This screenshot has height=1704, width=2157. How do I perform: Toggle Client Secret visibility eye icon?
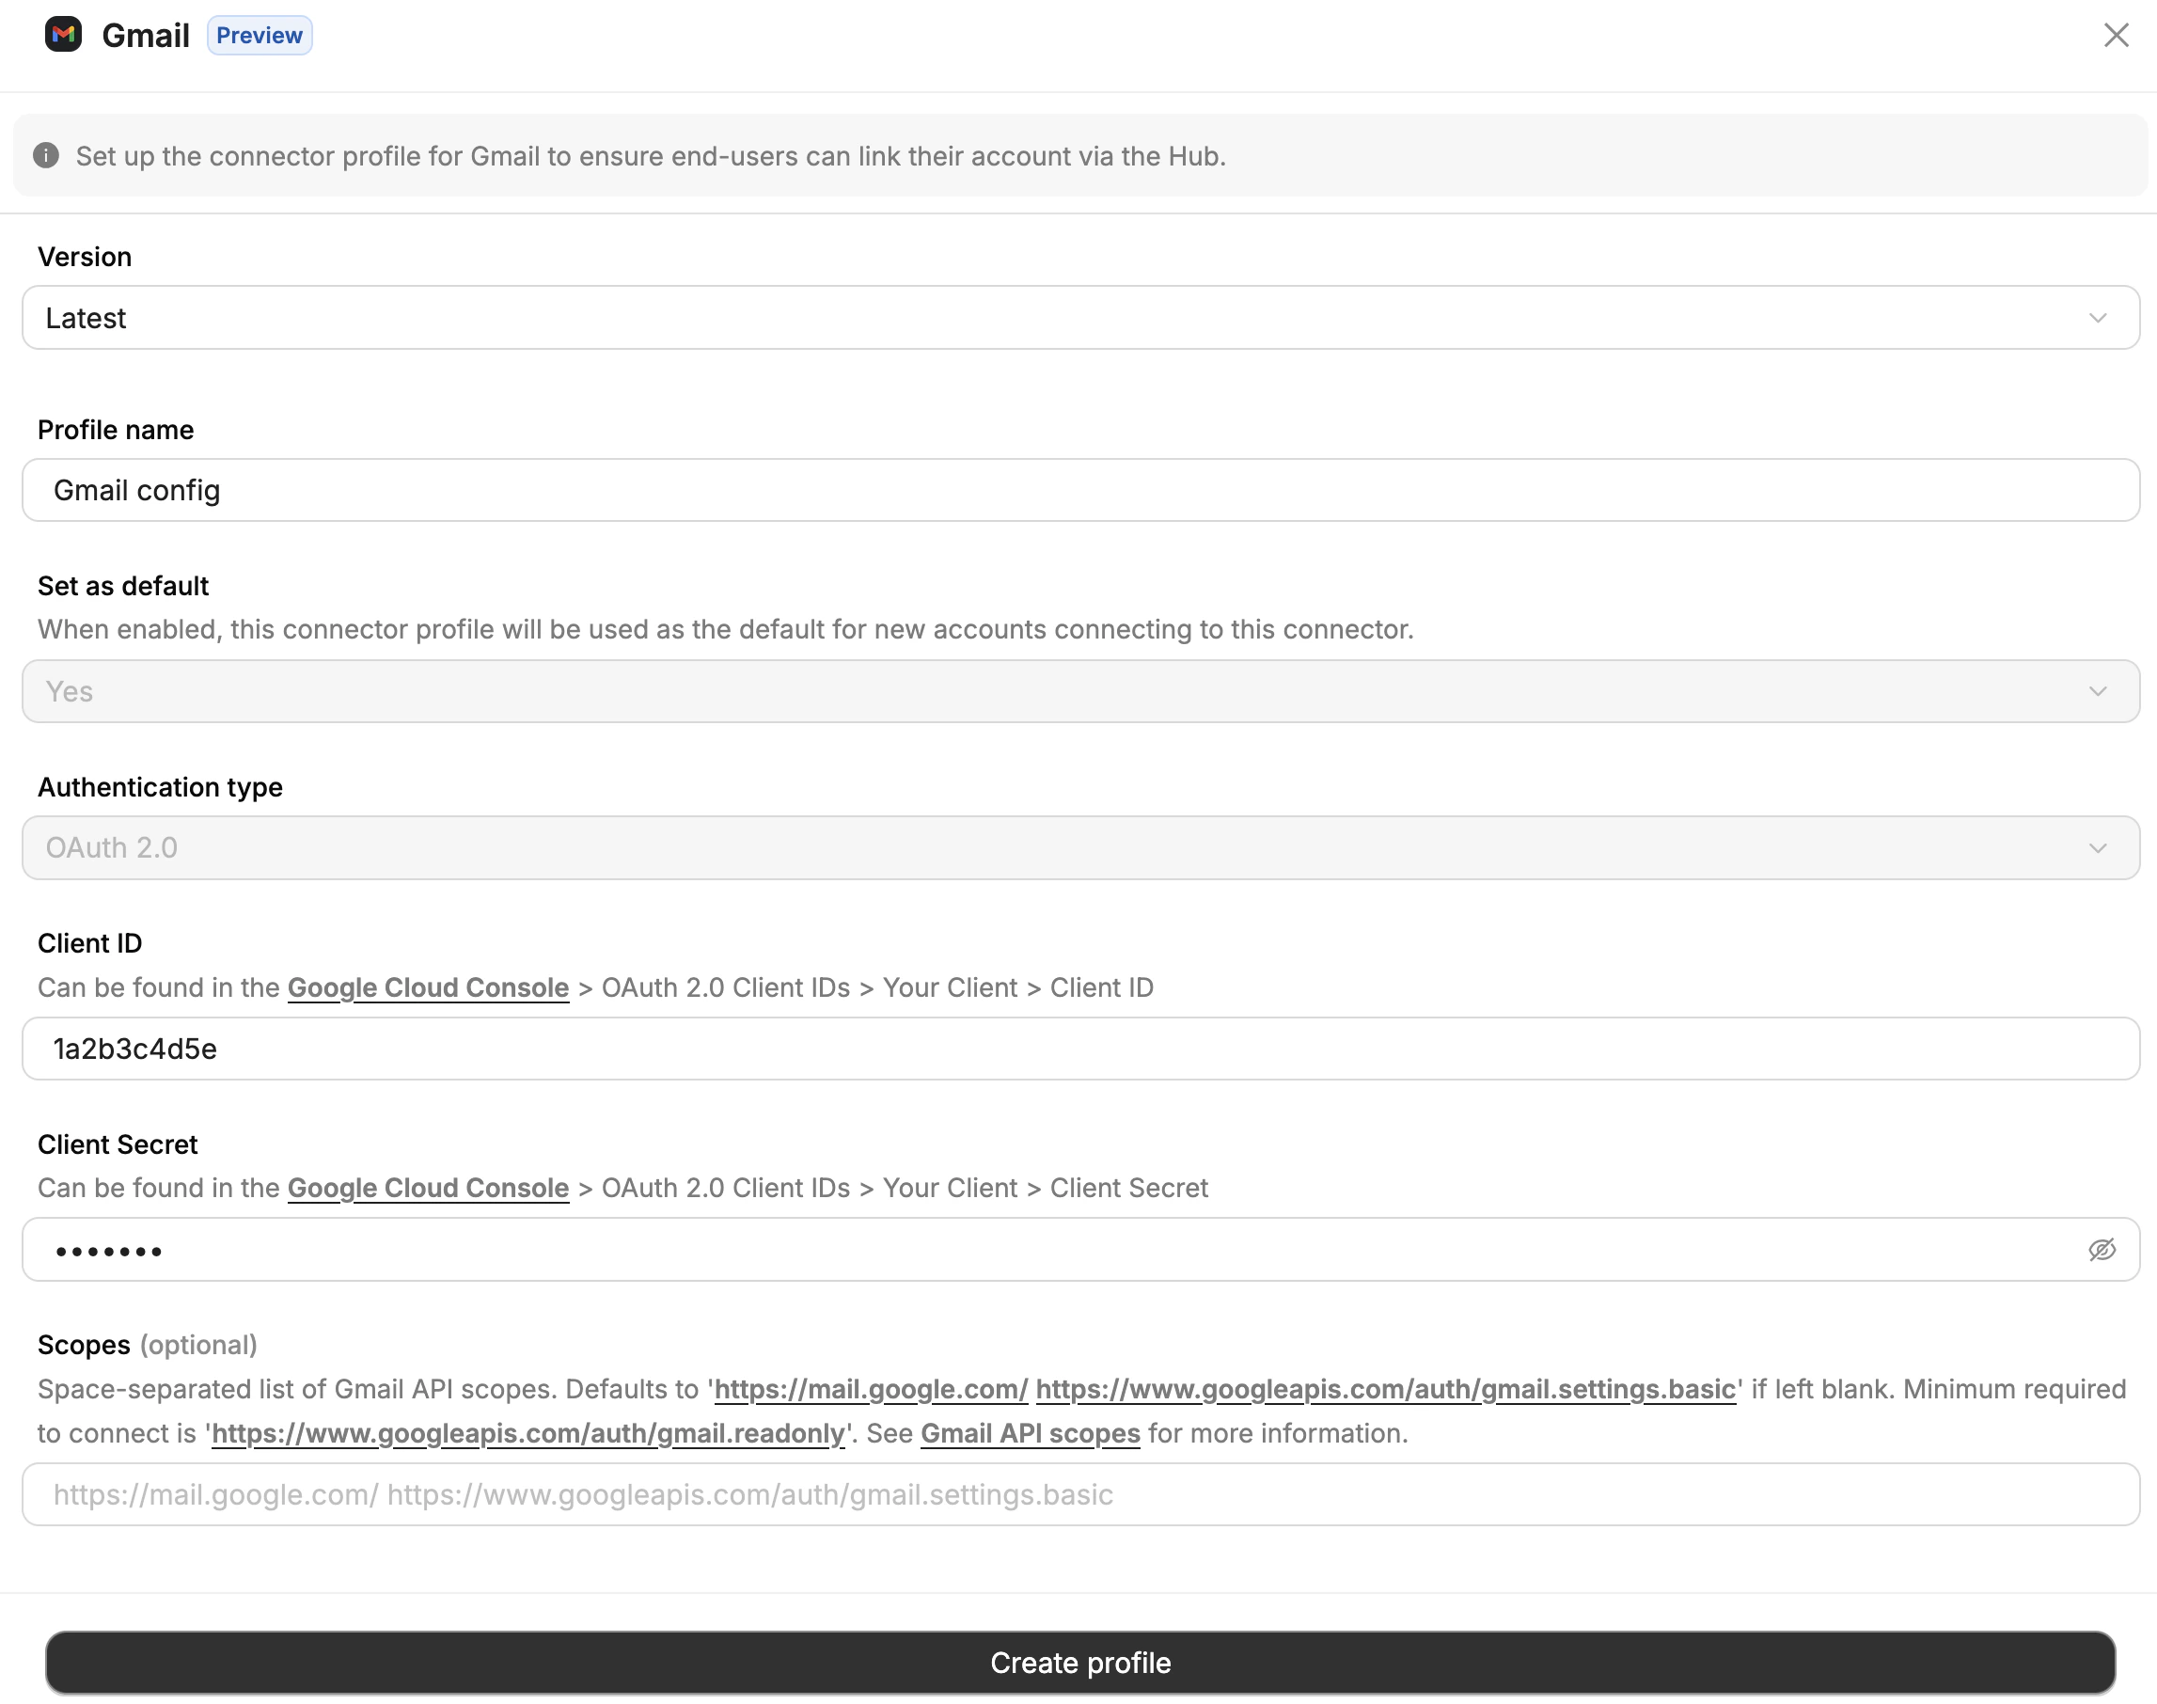(2102, 1249)
